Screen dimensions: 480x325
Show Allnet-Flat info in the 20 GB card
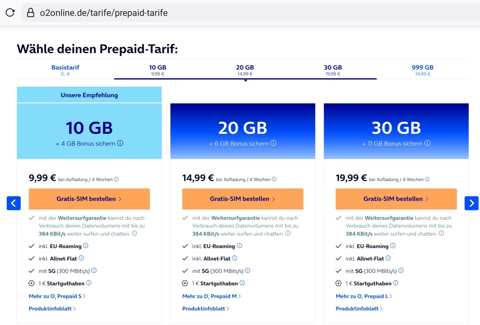click(x=235, y=258)
